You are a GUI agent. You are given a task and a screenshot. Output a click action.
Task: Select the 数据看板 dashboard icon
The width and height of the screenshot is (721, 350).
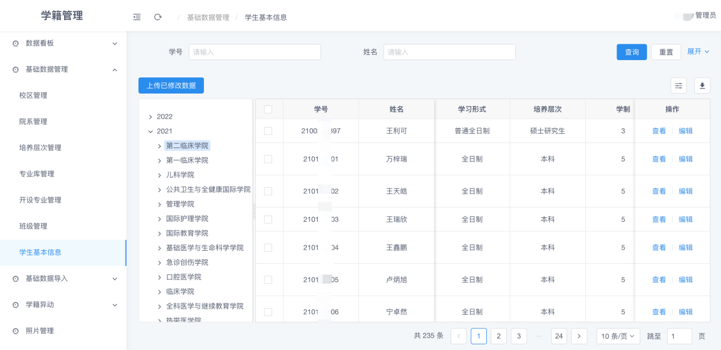pos(14,43)
